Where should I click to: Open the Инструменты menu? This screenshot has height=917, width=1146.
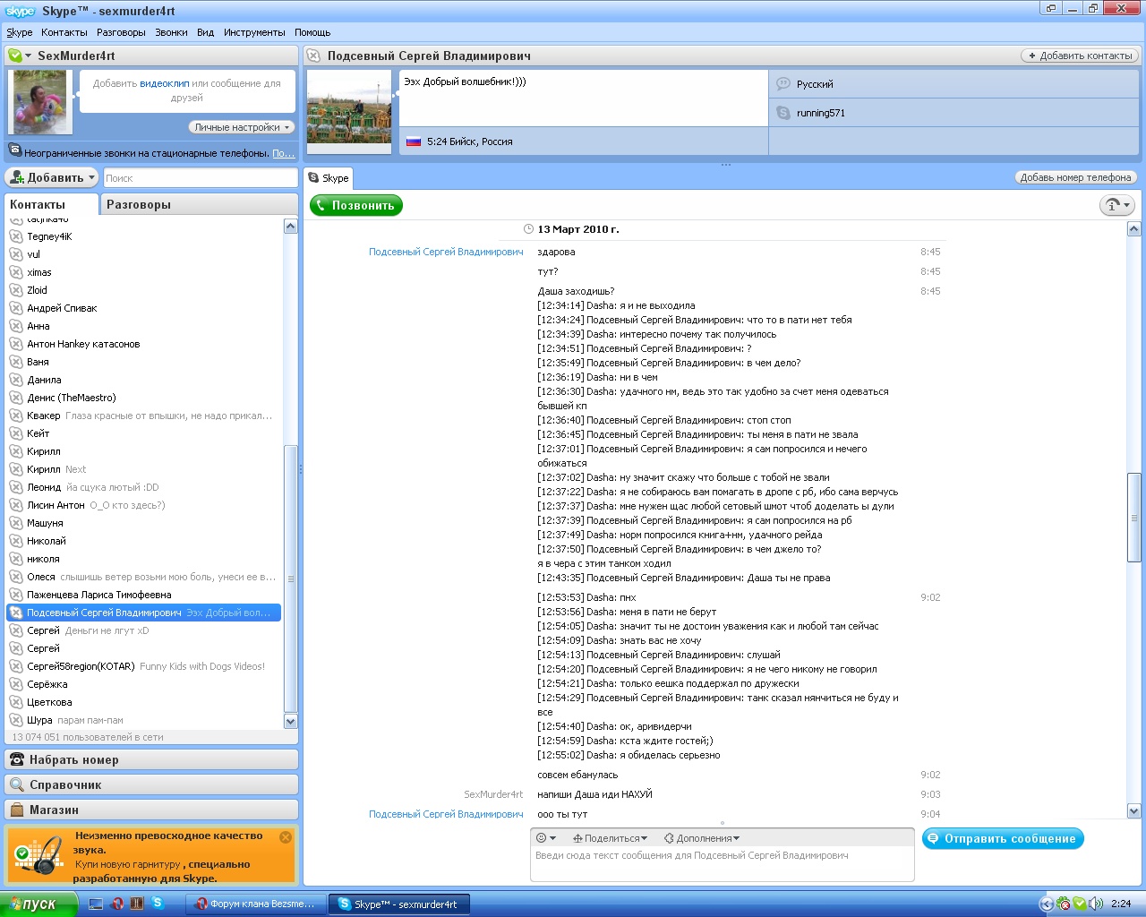coord(254,32)
